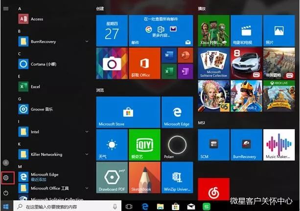
Task: Expand the Killer Networking folder chevron
Action: coord(87,154)
